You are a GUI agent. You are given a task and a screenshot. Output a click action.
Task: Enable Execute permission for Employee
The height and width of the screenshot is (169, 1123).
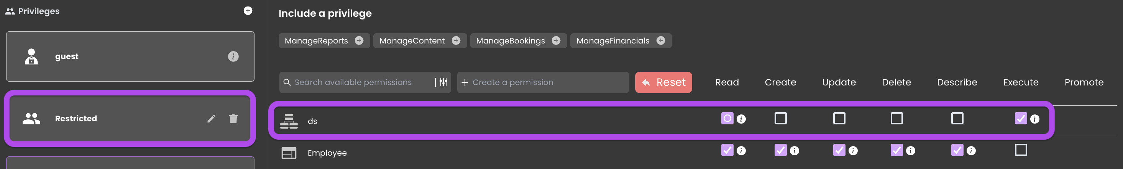1021,150
